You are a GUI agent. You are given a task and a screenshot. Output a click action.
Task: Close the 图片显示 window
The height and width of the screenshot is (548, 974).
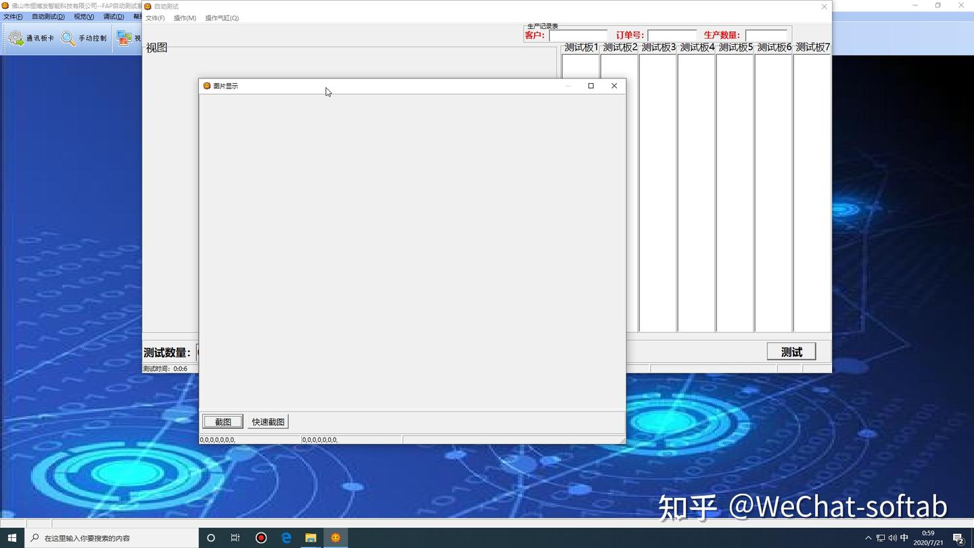coord(614,86)
